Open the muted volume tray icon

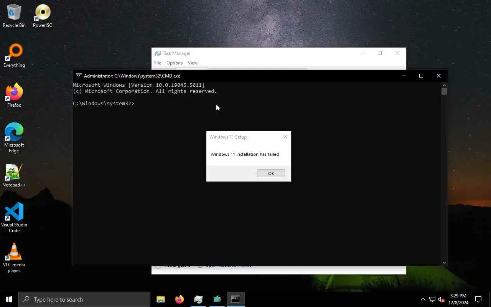[442, 299]
